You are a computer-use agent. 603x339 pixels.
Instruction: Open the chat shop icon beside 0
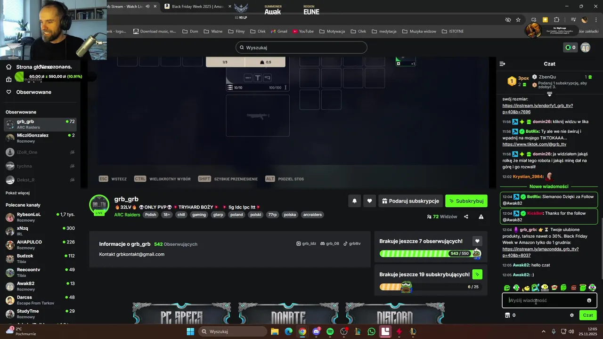(507, 315)
